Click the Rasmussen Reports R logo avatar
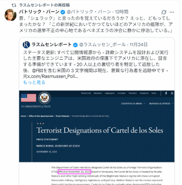182x185 pixels. (x=26, y=44)
